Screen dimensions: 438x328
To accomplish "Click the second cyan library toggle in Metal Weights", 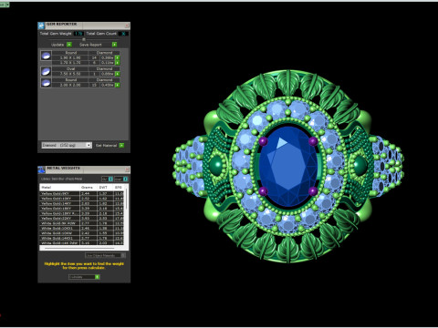I will pos(125,179).
